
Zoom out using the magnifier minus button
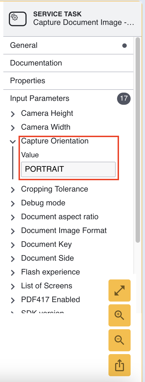[120, 340]
